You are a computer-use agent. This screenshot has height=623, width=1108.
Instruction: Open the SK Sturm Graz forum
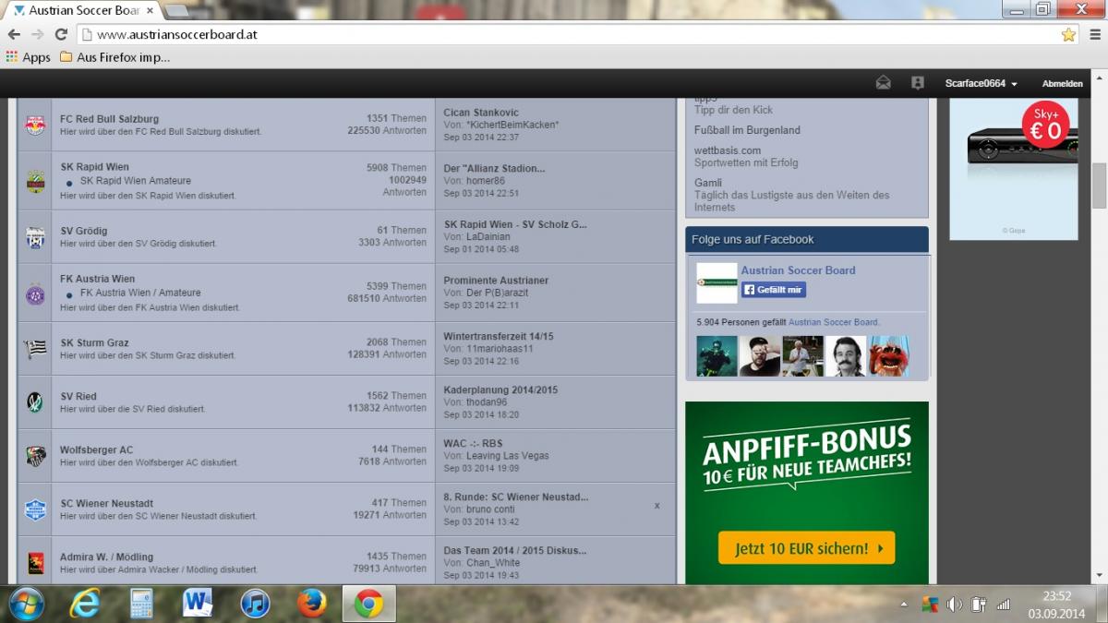tap(94, 342)
